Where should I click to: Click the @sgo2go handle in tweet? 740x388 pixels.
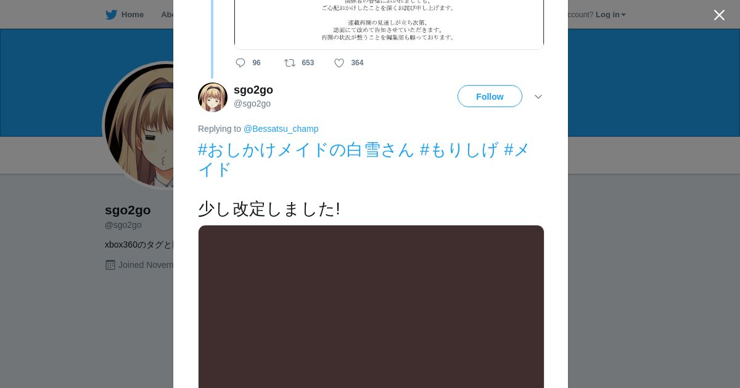[x=252, y=103]
